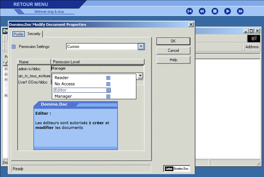
Task: Select the User1 DDoc/ddoc row
Action: [x=33, y=82]
